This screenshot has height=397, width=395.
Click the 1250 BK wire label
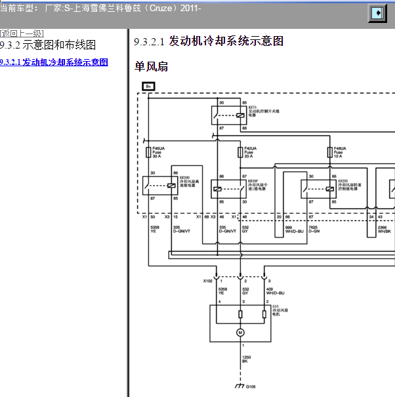[246, 360]
